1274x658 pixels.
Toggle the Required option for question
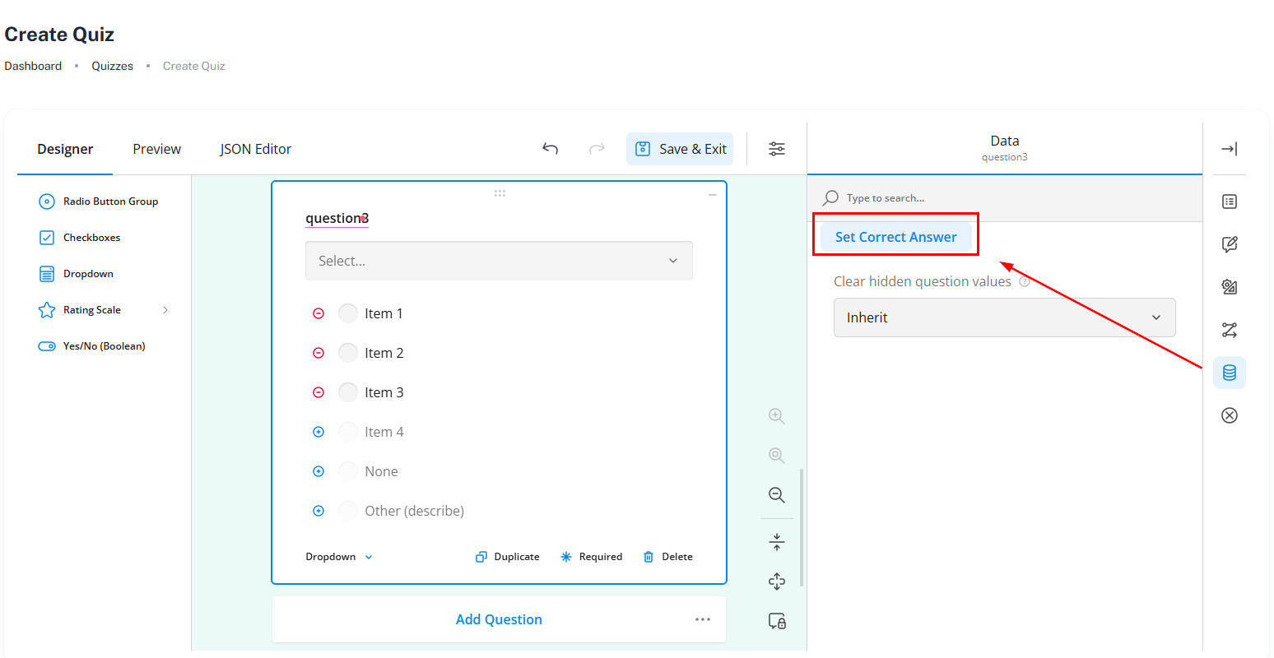click(x=591, y=557)
